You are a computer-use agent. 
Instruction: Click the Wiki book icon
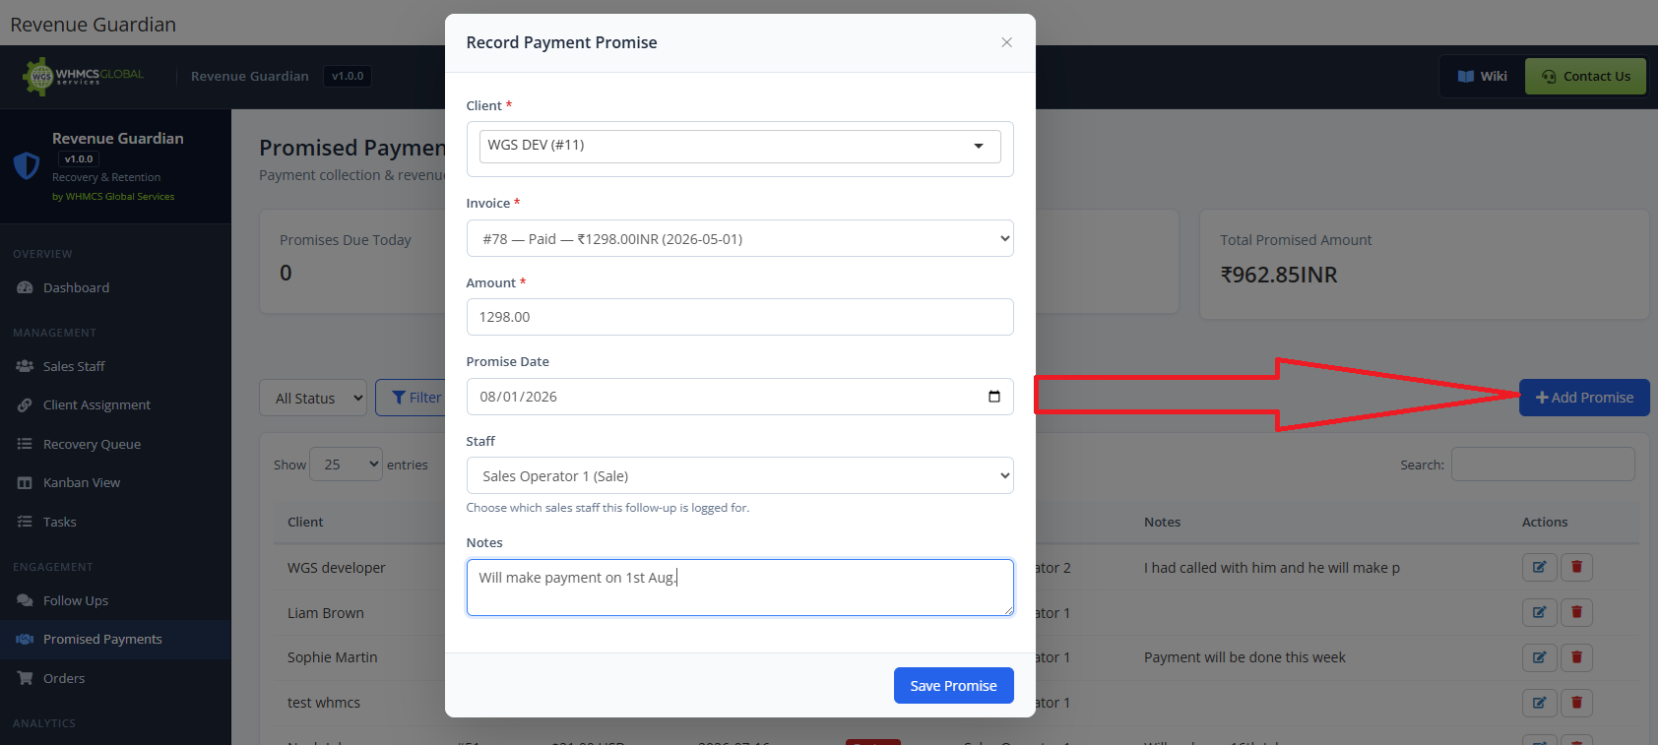click(x=1466, y=76)
